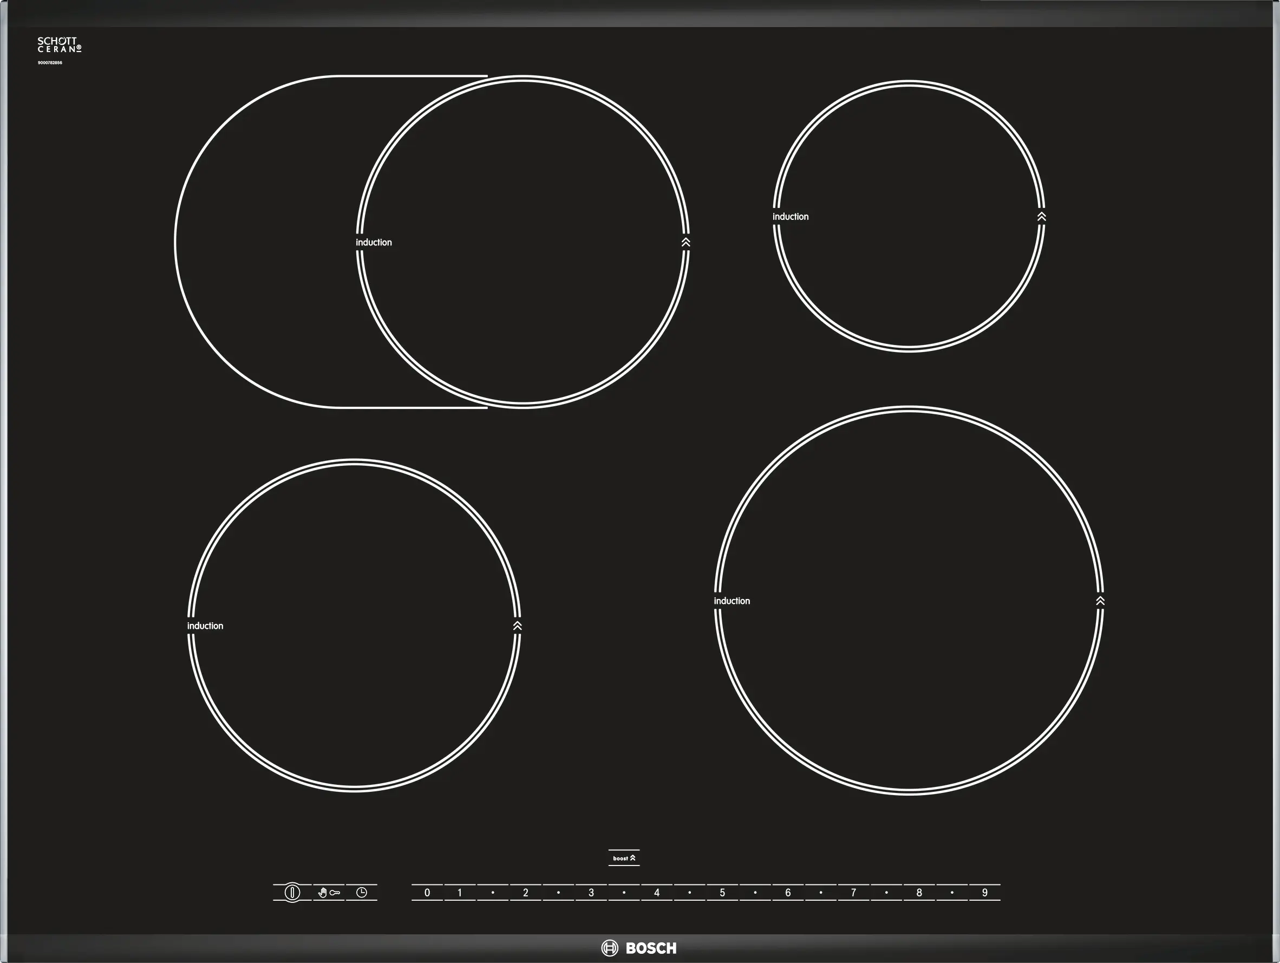Click induction label of bottom-right zone

click(732, 601)
